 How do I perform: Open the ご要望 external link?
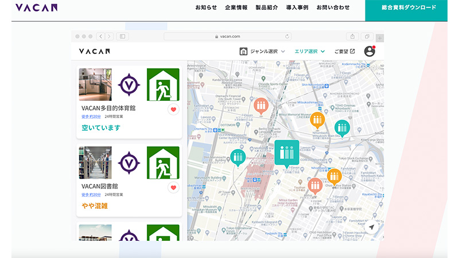pyautogui.click(x=345, y=52)
